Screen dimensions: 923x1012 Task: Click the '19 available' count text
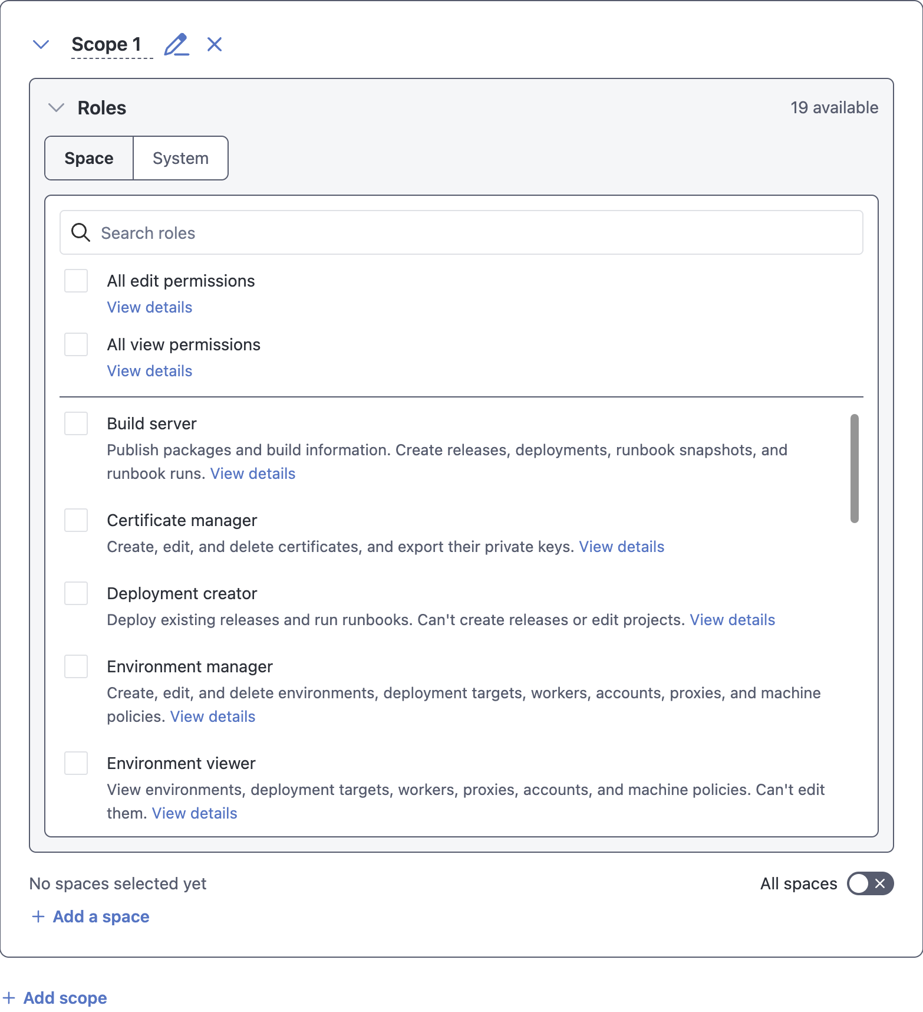[835, 107]
